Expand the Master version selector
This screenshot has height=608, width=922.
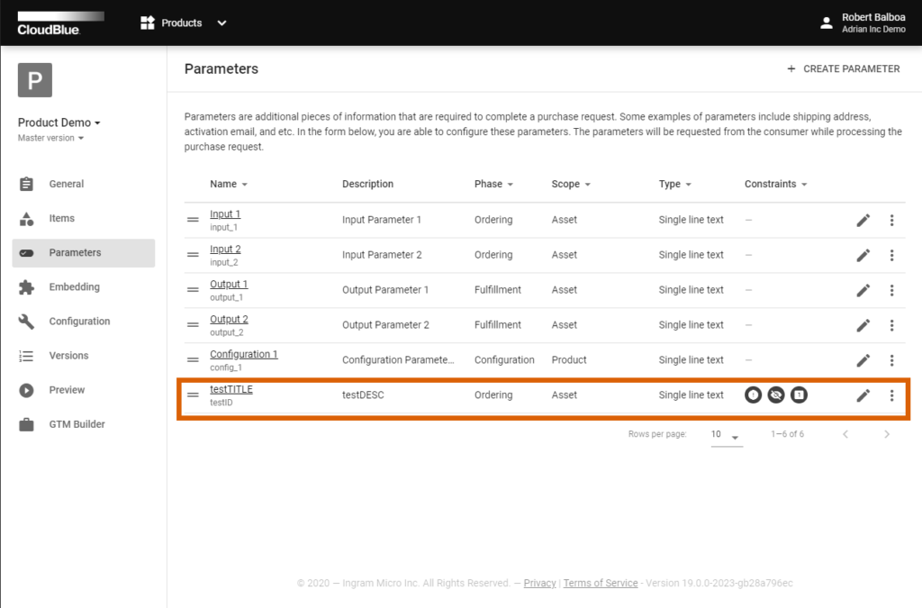(51, 139)
